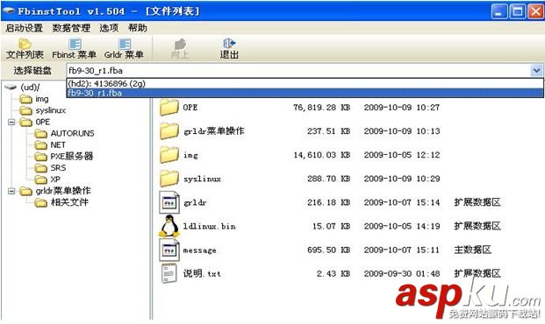This screenshot has width=545, height=324.
Task: Click 扩展数据区 label in grldr row
Action: (x=477, y=202)
